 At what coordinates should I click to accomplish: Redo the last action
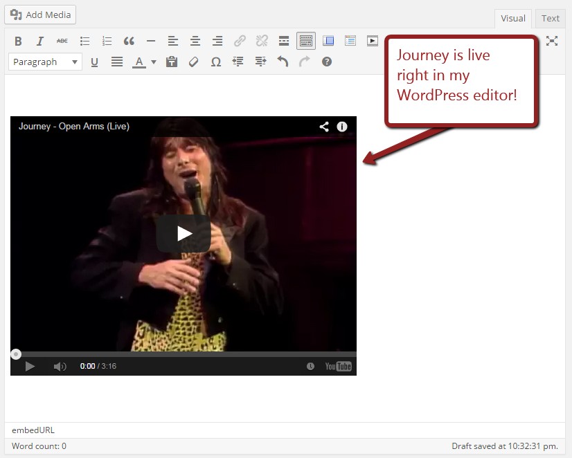point(305,62)
